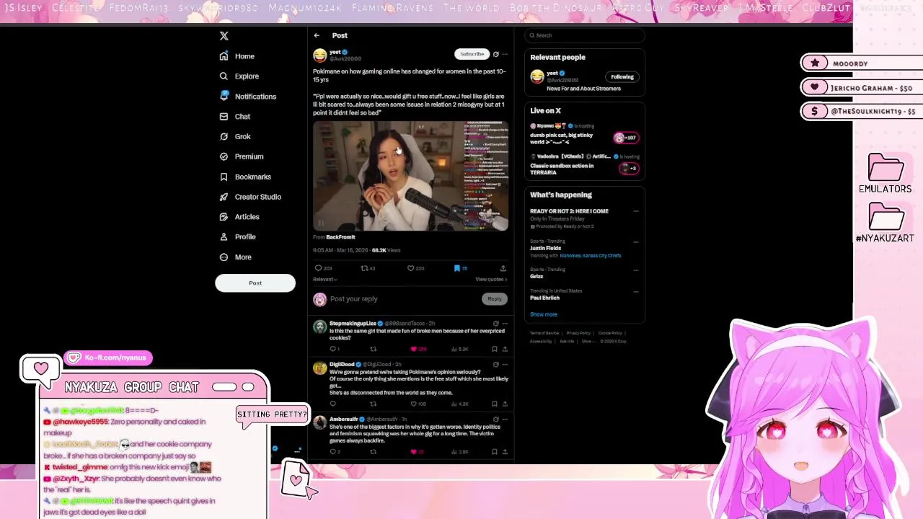Image resolution: width=923 pixels, height=519 pixels.
Task: Open the More menu in sidebar
Action: 235,257
